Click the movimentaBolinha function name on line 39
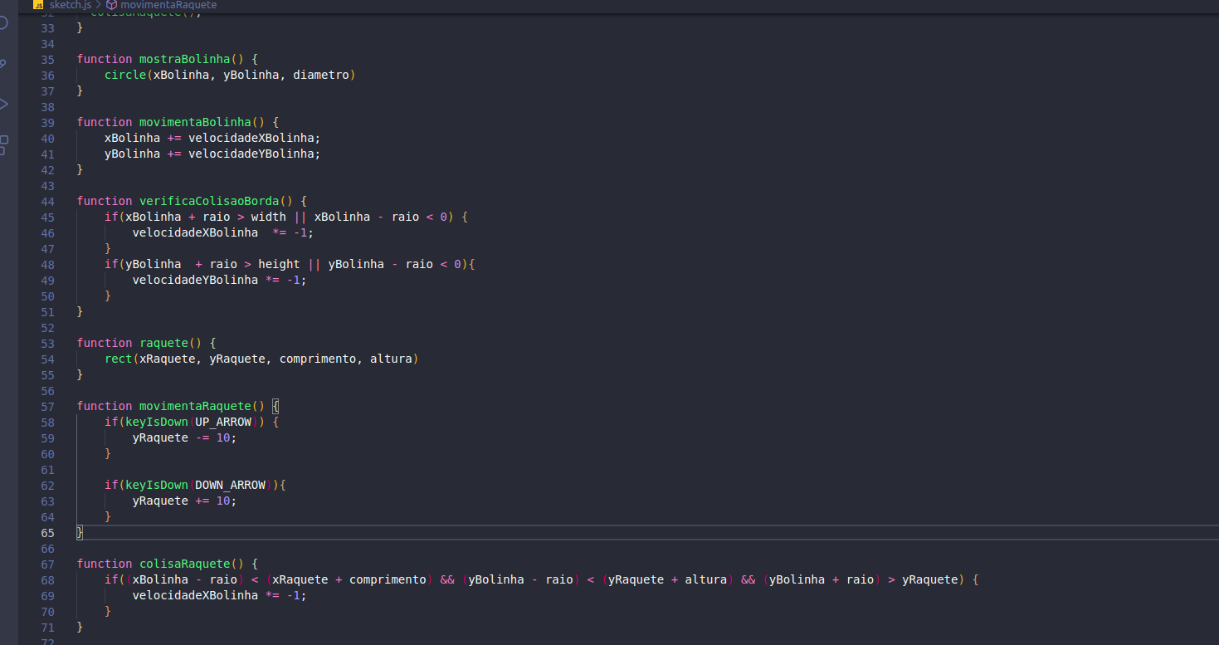The height and width of the screenshot is (645, 1219). pos(195,122)
